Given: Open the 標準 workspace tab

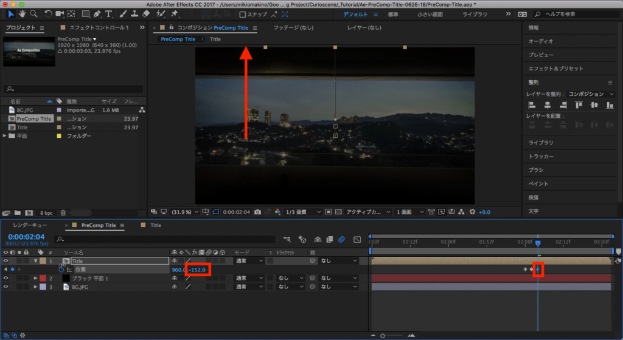Looking at the screenshot, I should [x=393, y=14].
